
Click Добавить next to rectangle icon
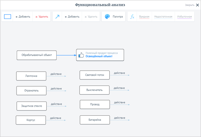click(23, 17)
